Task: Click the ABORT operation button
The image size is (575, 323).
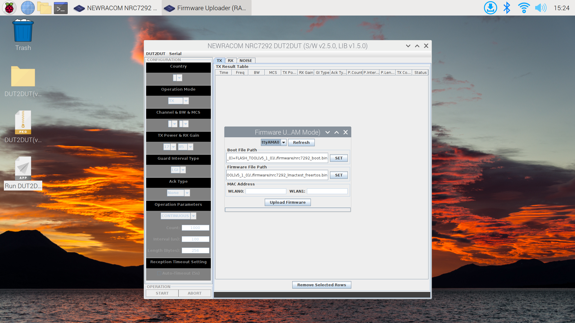Action: [195, 293]
